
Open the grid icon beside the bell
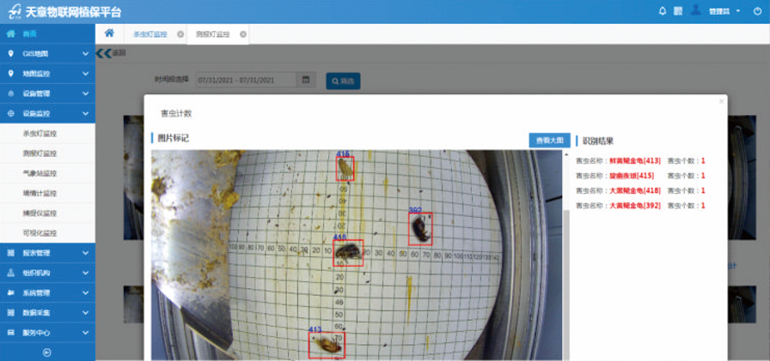point(678,11)
